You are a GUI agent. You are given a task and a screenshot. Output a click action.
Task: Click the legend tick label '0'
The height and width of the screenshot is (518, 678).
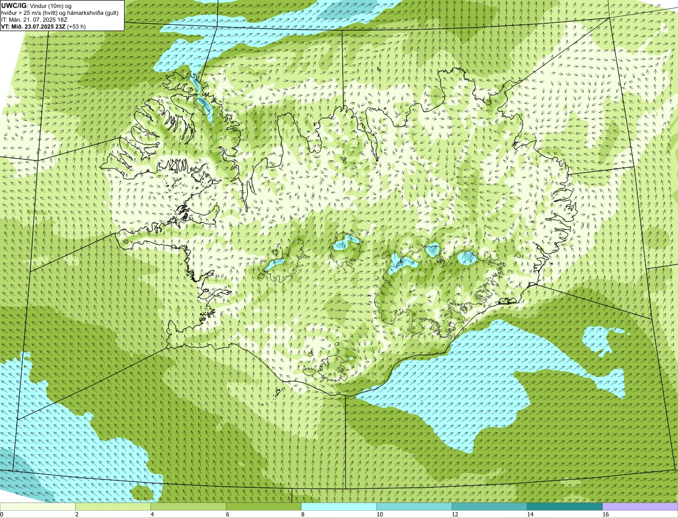click(x=2, y=514)
